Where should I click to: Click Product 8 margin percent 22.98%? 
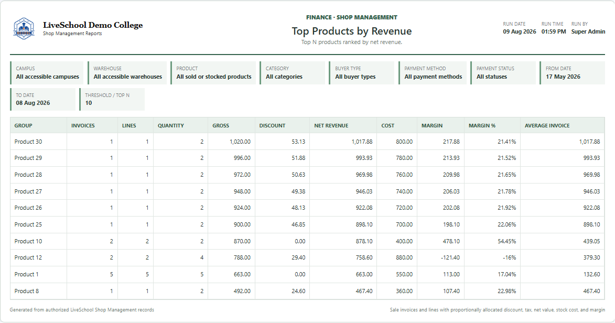[507, 291]
